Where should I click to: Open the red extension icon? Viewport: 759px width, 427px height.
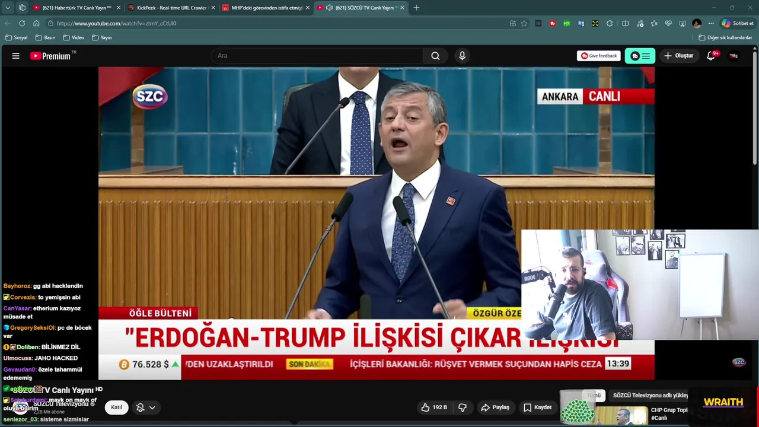coord(553,23)
